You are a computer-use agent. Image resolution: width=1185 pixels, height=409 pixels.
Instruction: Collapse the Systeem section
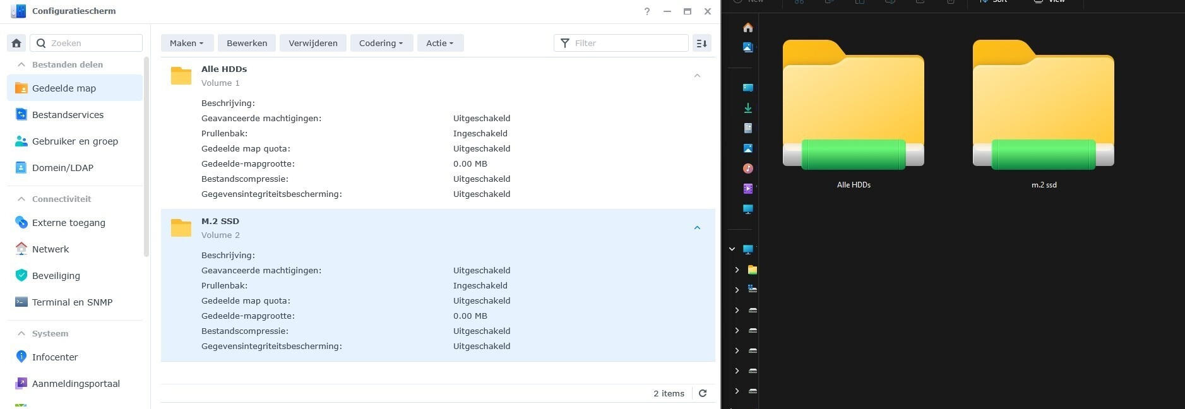click(21, 333)
